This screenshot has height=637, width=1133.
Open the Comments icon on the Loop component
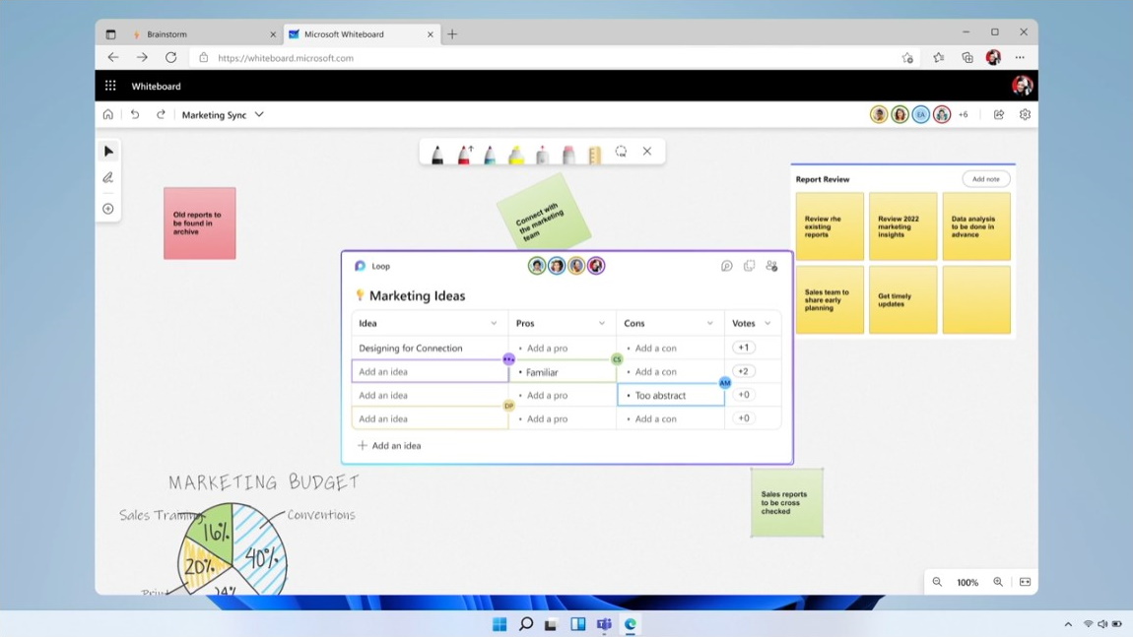click(x=727, y=266)
